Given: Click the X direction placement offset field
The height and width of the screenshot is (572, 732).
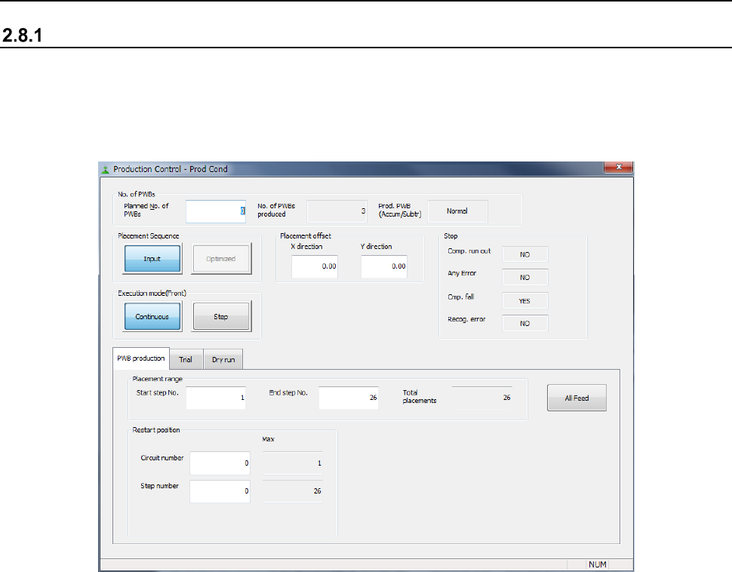Looking at the screenshot, I should pyautogui.click(x=315, y=266).
